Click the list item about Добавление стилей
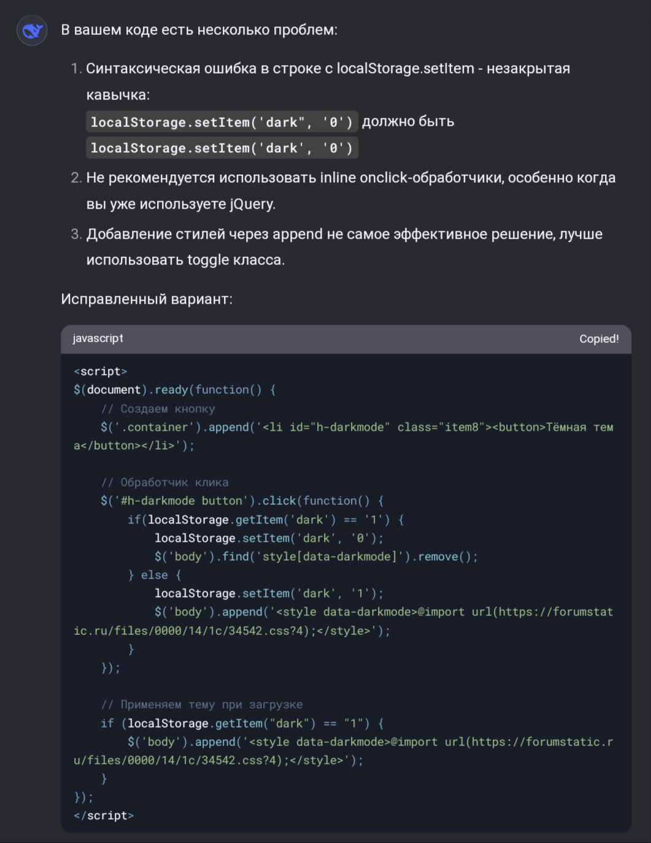 [344, 234]
